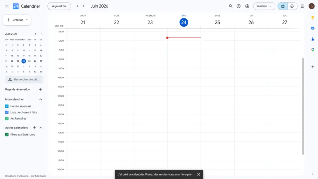Click the vertical scrollbar of calendar grid
This screenshot has height=179, width=318.
click(303, 106)
